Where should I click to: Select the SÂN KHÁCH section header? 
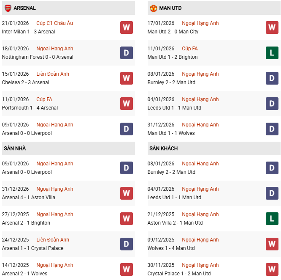point(163,148)
